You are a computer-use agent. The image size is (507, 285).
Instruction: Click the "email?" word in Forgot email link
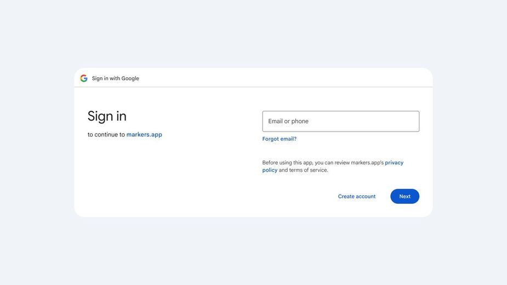pyautogui.click(x=288, y=139)
